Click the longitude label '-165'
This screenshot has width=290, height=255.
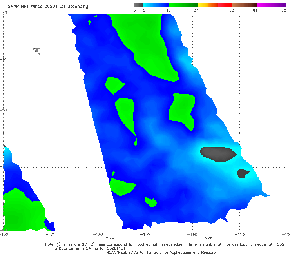(145, 234)
